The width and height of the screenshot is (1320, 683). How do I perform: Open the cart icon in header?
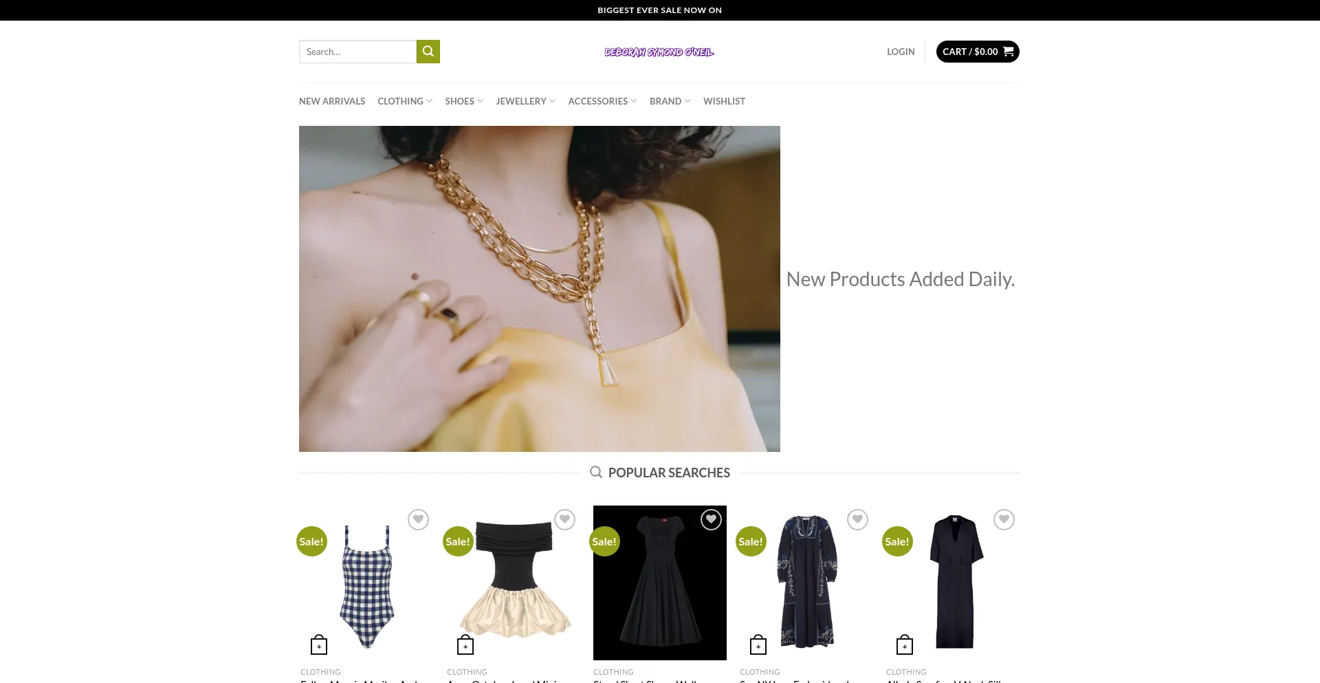tap(1008, 52)
